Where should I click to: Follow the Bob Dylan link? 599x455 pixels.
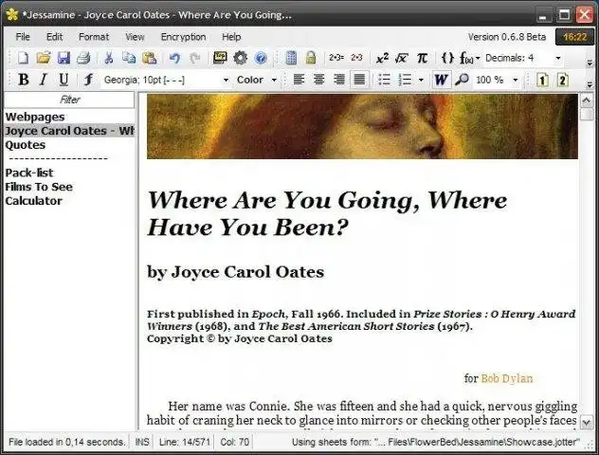coord(506,378)
